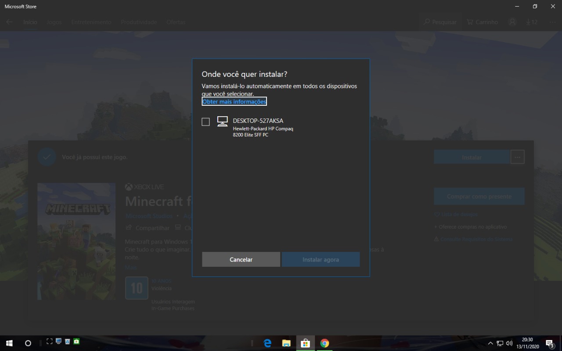Open the Windows Start menu

coord(9,343)
